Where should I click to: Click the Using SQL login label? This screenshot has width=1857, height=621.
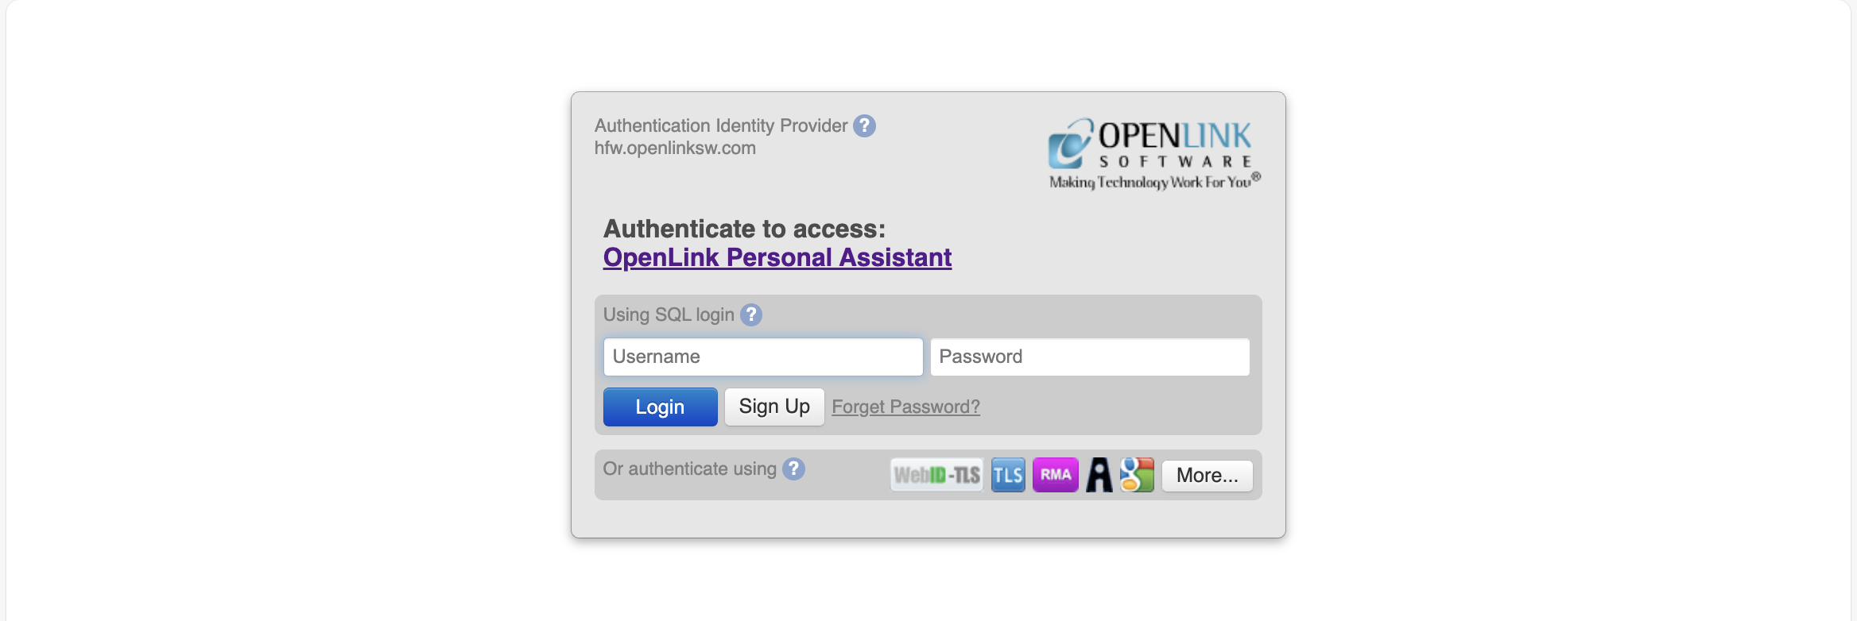[669, 314]
